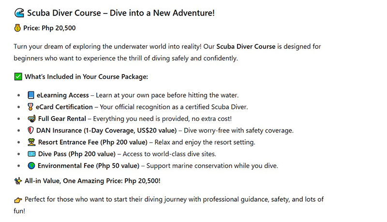The width and height of the screenshot is (387, 222).
Task: Click the ticket icon beside Dive Pass
Action: click(x=31, y=154)
